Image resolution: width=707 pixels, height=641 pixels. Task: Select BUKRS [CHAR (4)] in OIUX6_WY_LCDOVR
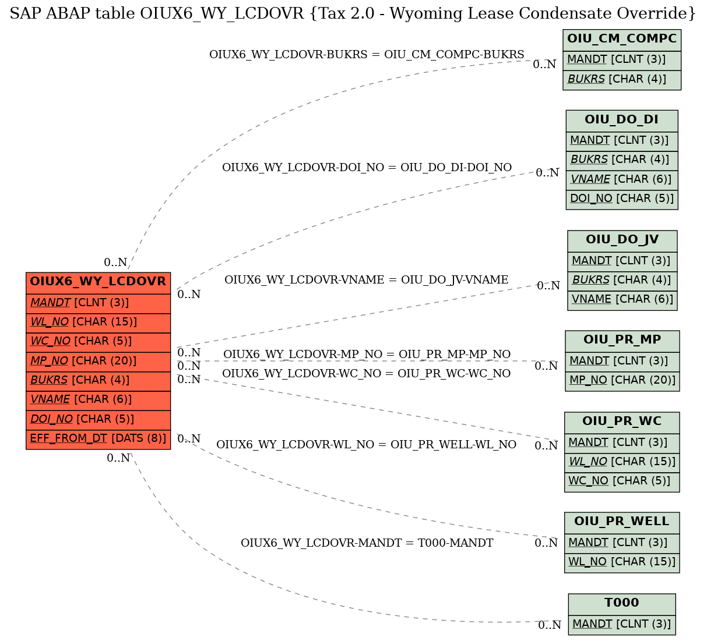click(x=98, y=381)
